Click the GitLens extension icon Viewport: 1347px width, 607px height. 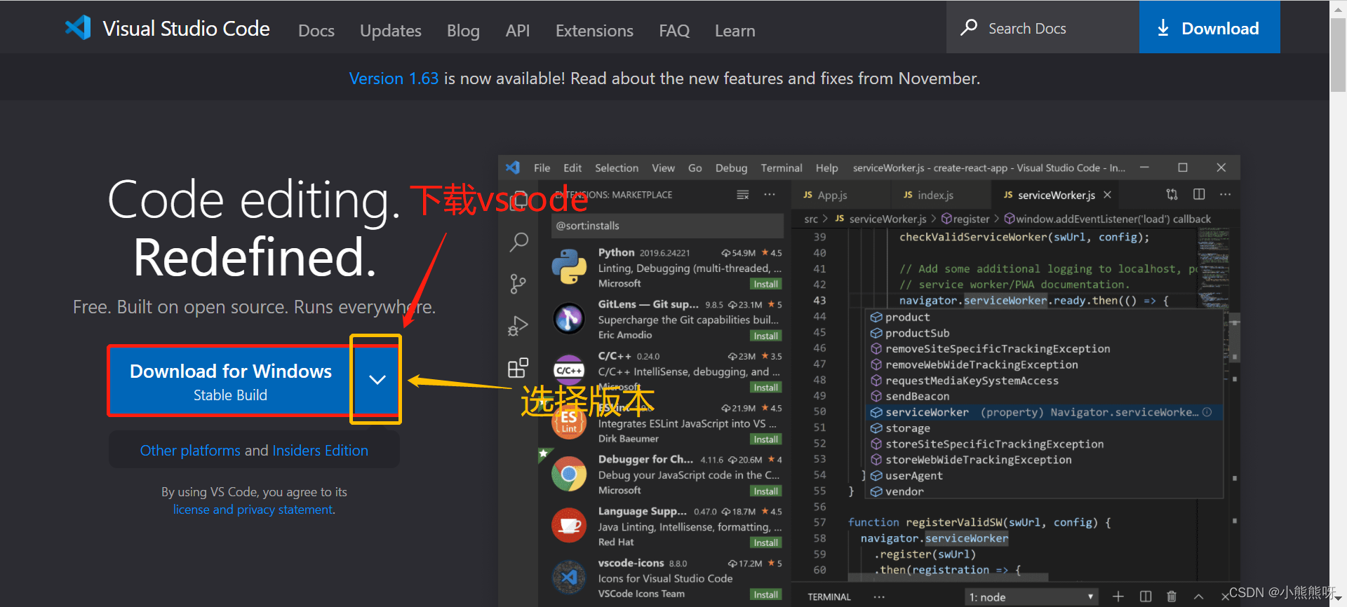click(569, 319)
